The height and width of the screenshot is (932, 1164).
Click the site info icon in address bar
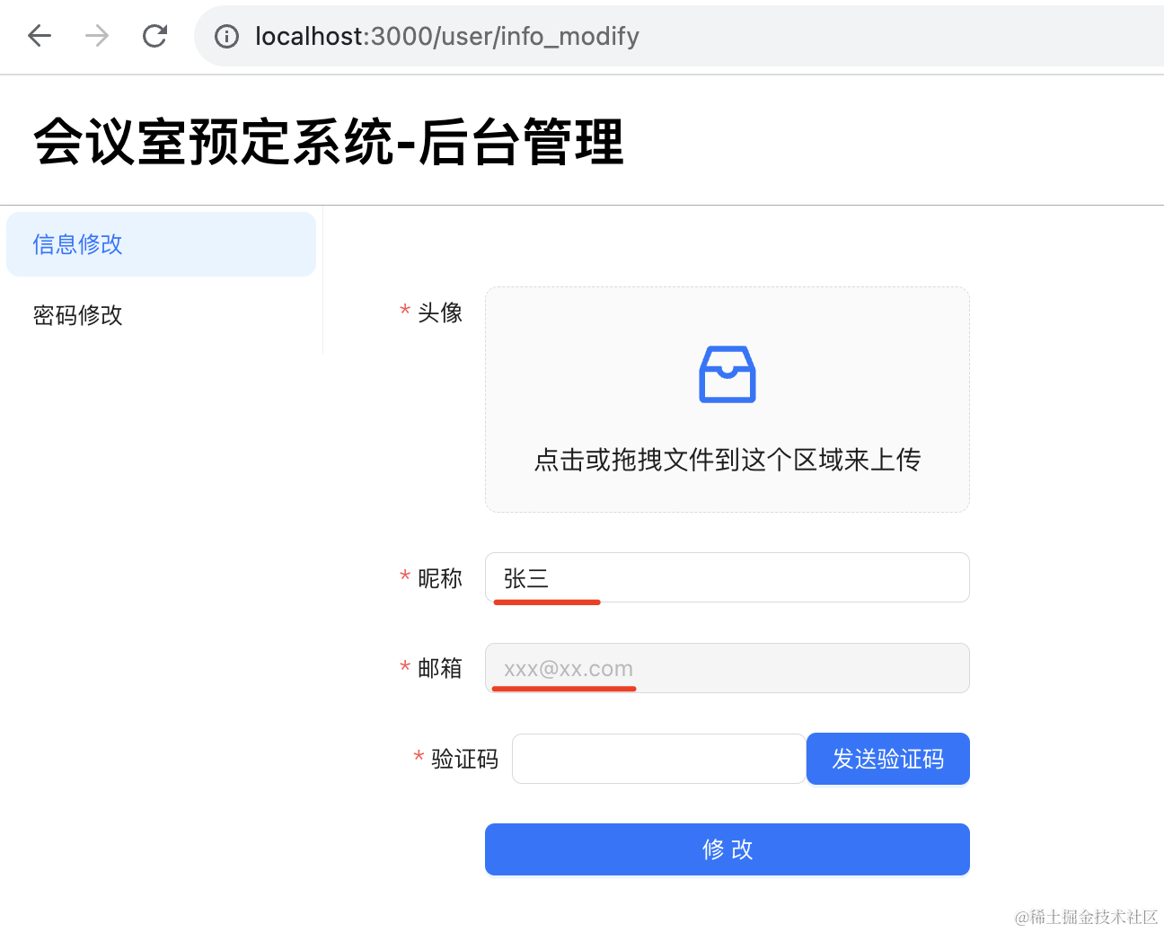coord(227,36)
